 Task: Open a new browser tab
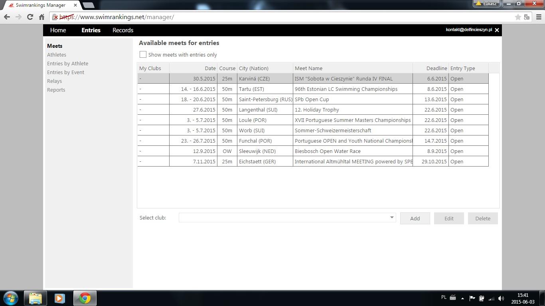point(88,5)
